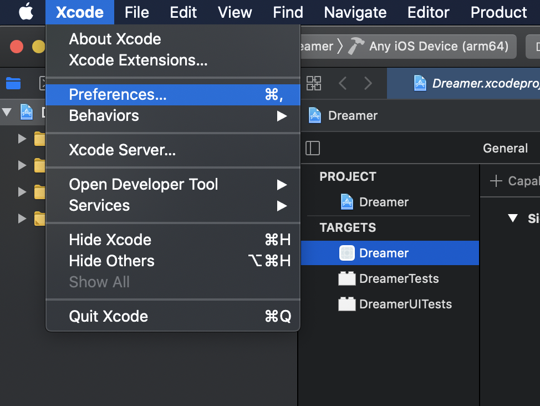
Task: Click the red close window button
Action: point(17,47)
